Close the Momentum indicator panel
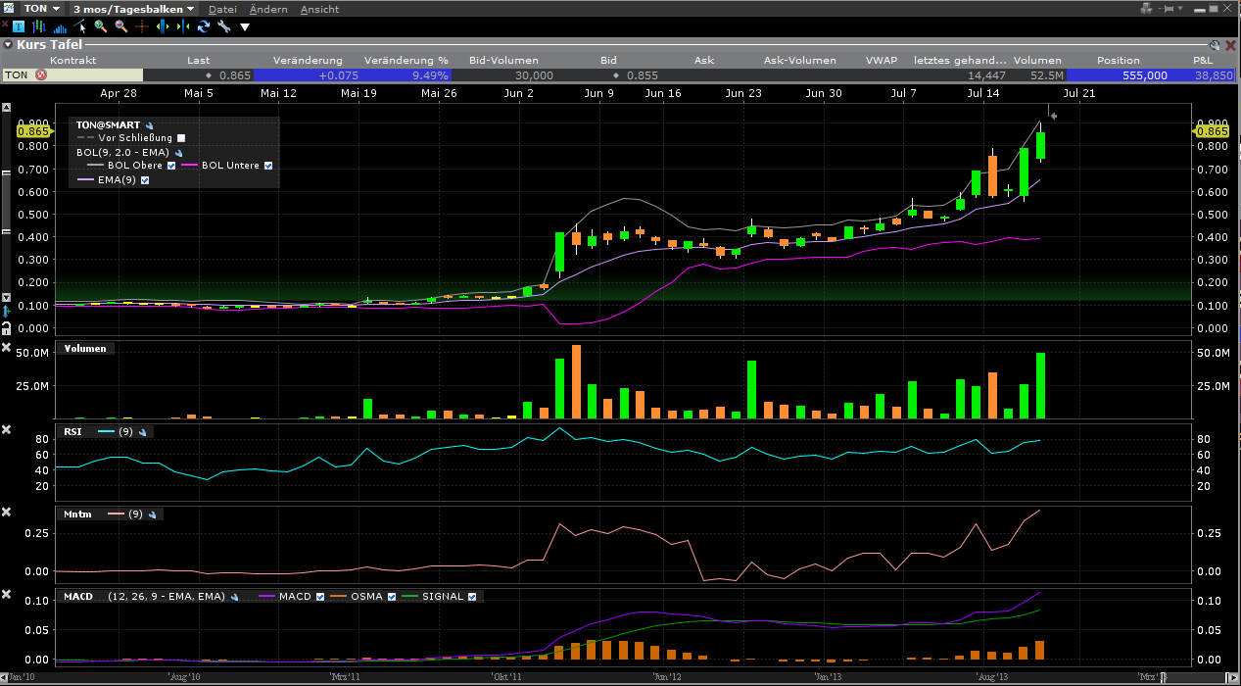Image resolution: width=1241 pixels, height=686 pixels. coord(7,513)
